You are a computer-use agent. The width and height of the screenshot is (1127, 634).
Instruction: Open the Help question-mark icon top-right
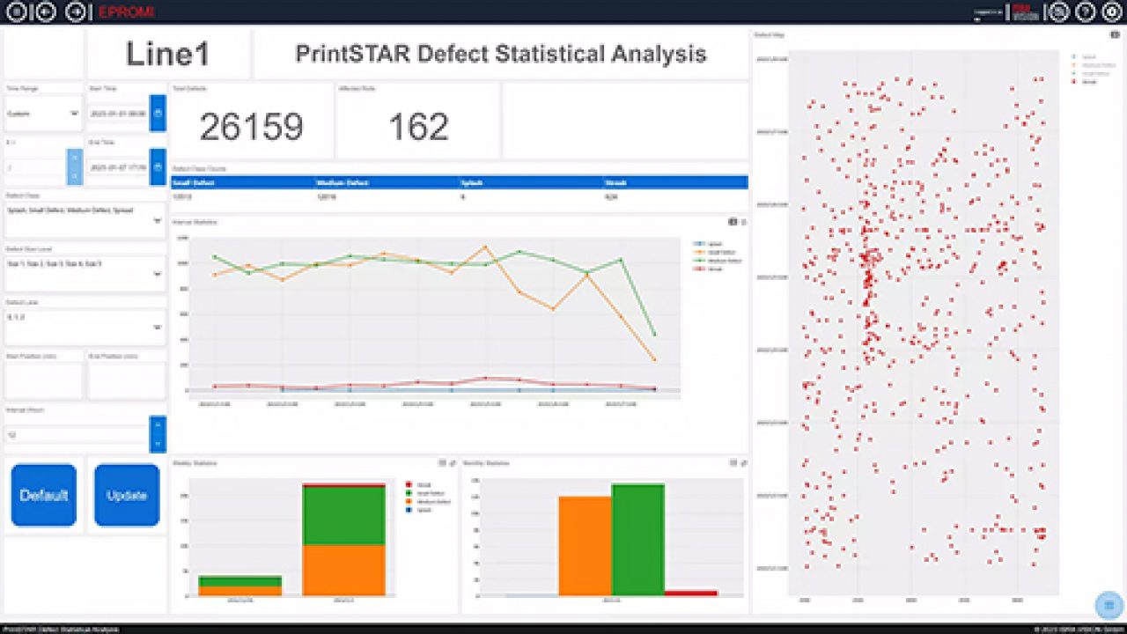pyautogui.click(x=1084, y=12)
